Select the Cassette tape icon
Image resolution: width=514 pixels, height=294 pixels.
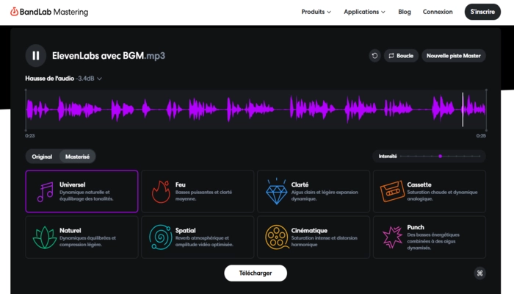tap(392, 191)
